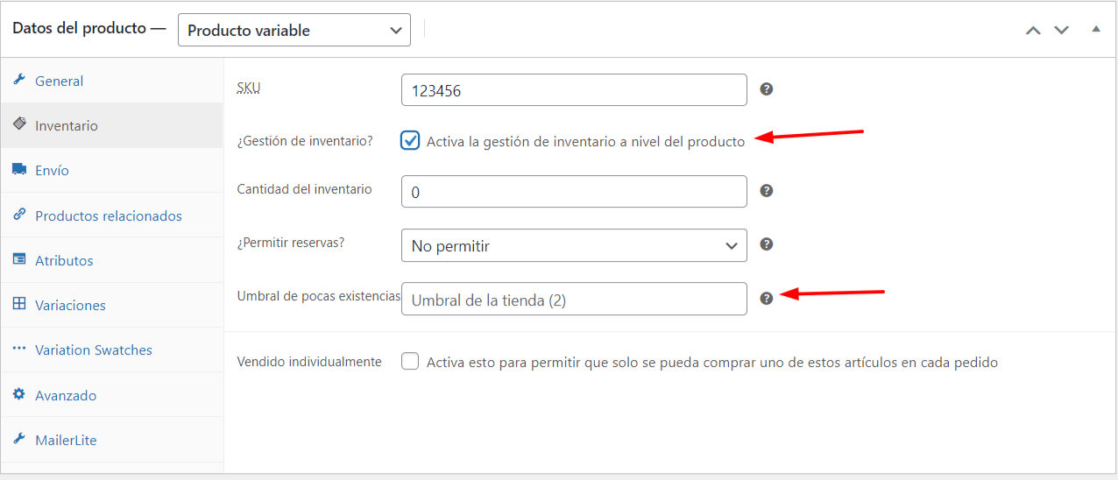Uncheck the inventory management checkbox
Viewport: 1118px width, 480px height.
pos(410,140)
